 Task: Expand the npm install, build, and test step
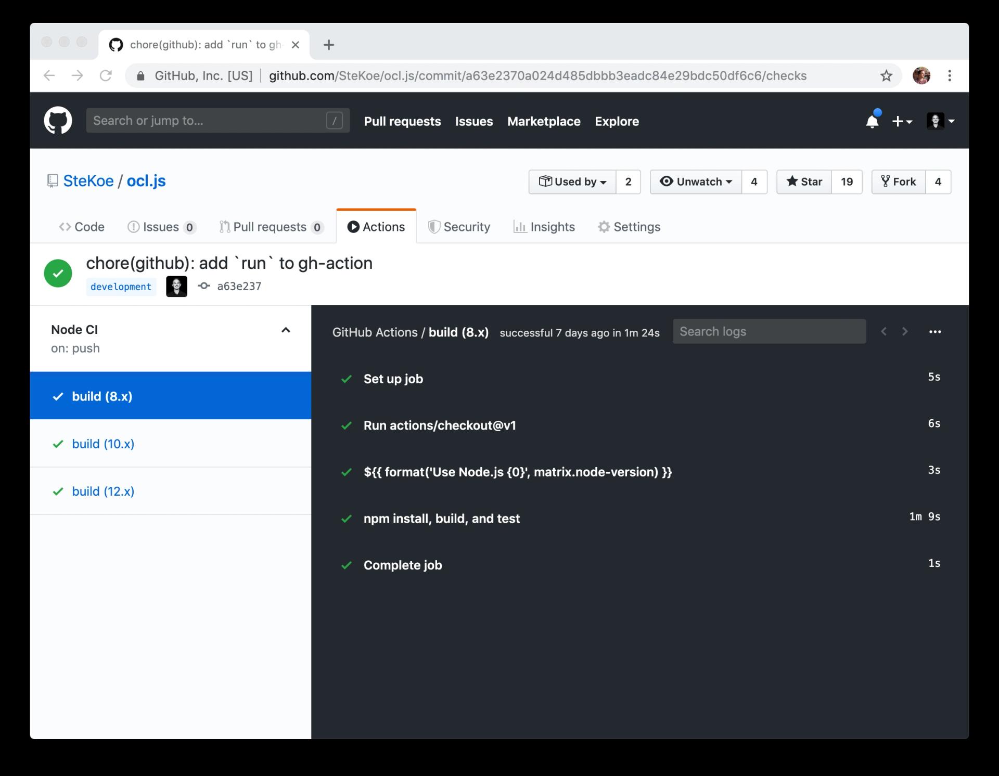click(441, 519)
